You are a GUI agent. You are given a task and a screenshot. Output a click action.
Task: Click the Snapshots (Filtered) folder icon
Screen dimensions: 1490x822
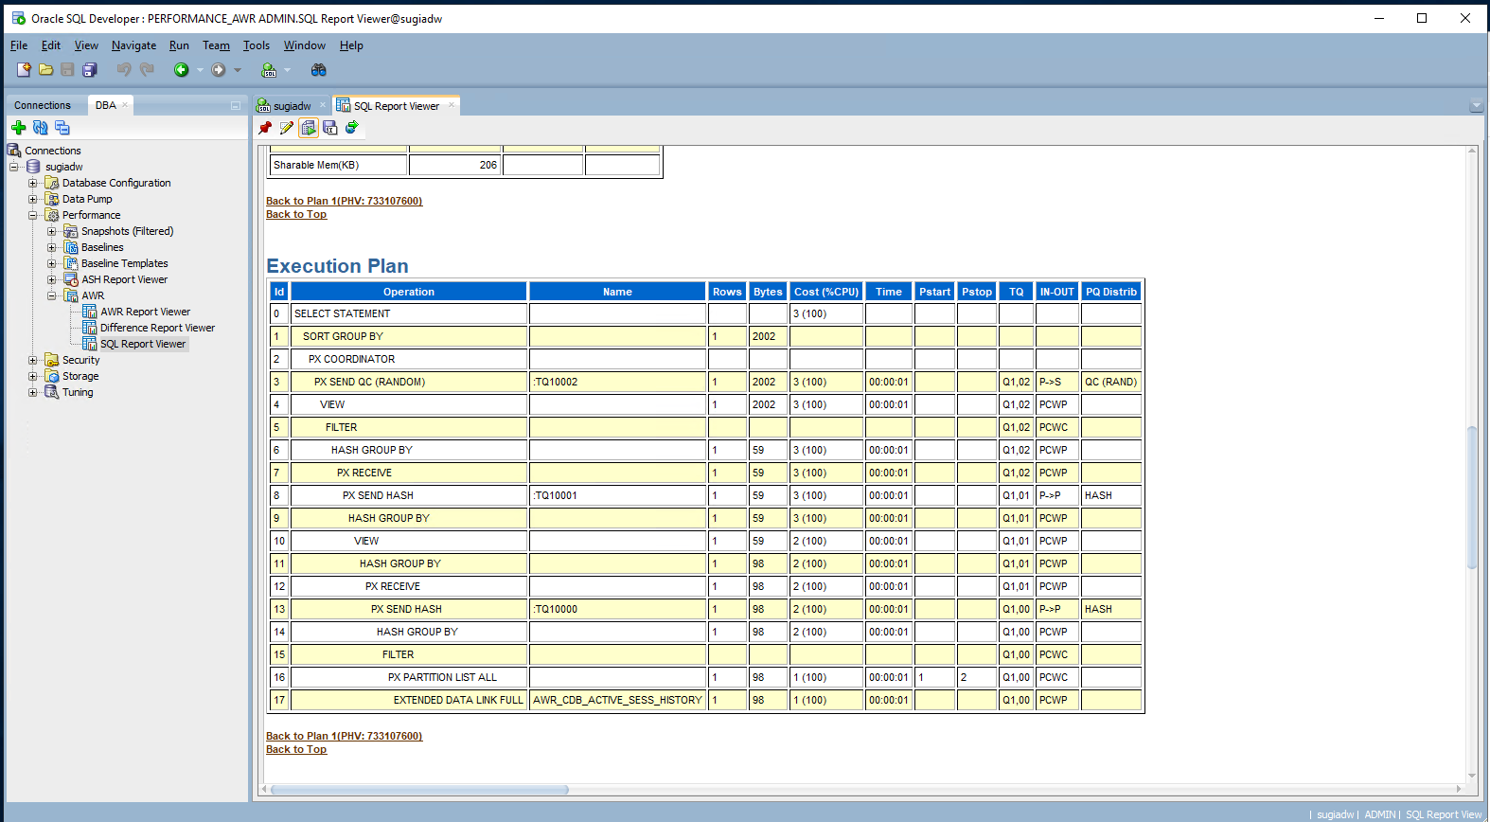point(71,231)
